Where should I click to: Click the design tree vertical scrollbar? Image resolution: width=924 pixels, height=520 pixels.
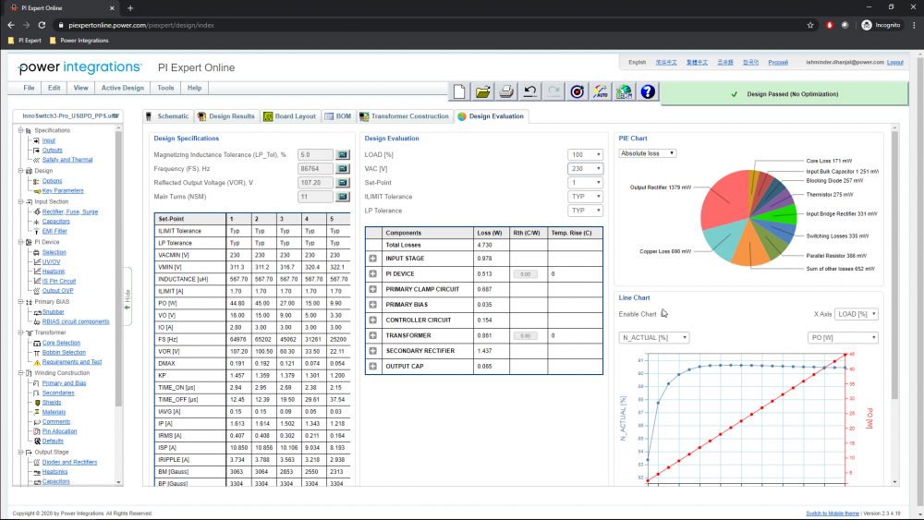pos(118,268)
